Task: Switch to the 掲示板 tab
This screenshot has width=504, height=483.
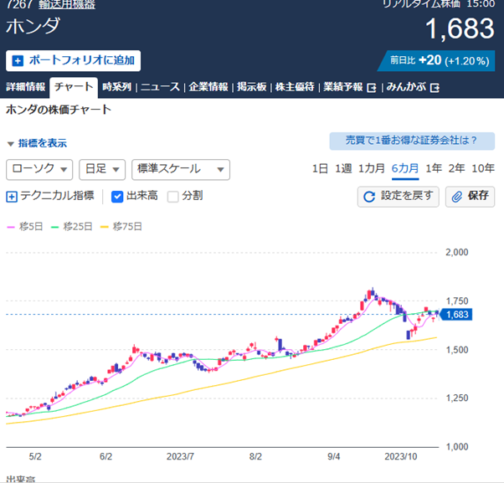Action: (x=252, y=87)
